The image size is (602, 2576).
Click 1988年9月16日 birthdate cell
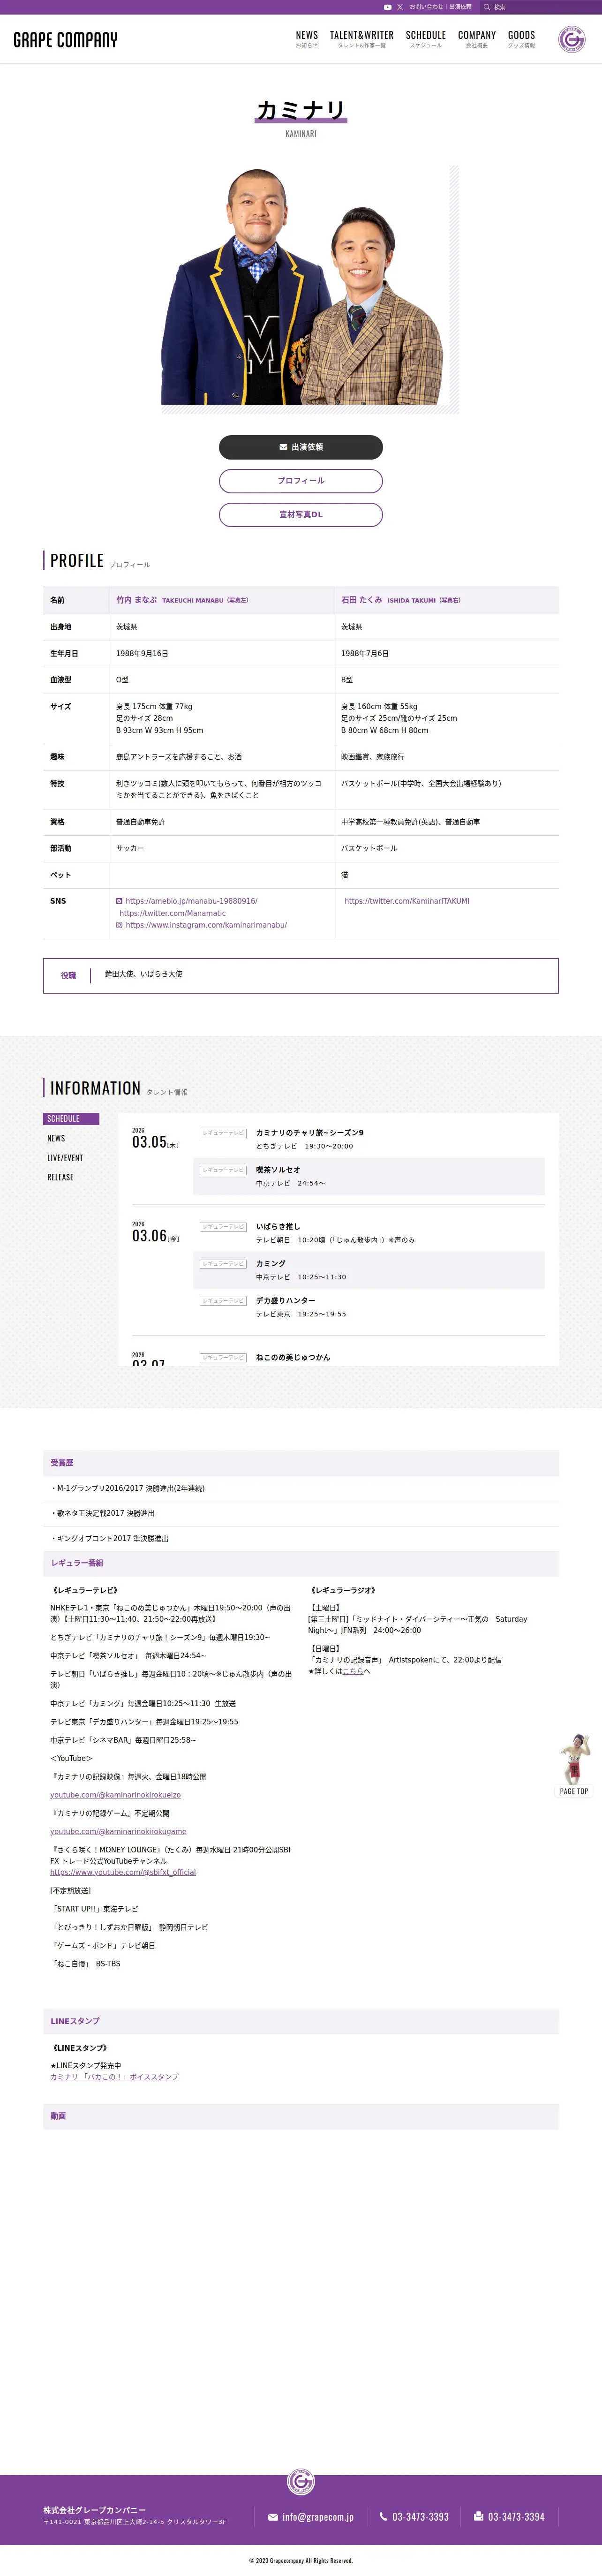click(x=221, y=654)
